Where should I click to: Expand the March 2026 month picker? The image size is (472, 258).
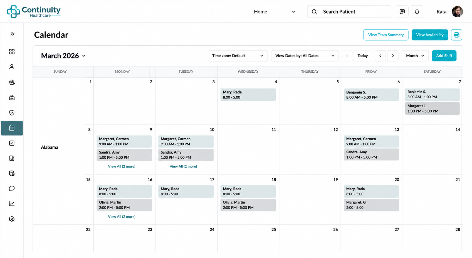coord(63,56)
